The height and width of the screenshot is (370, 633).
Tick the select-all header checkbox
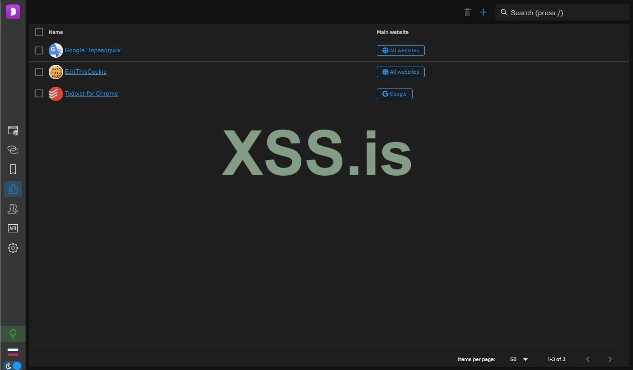(39, 32)
